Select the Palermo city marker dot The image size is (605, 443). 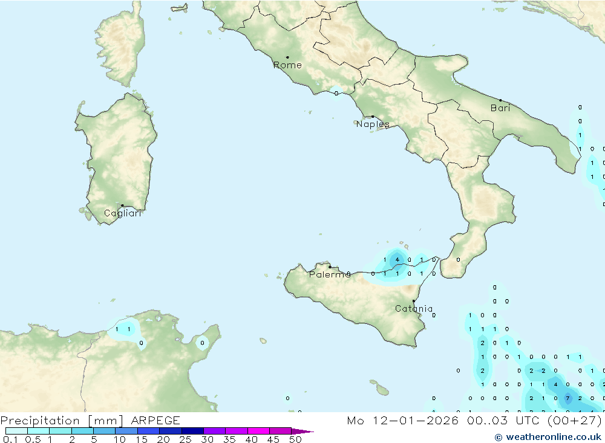click(330, 267)
